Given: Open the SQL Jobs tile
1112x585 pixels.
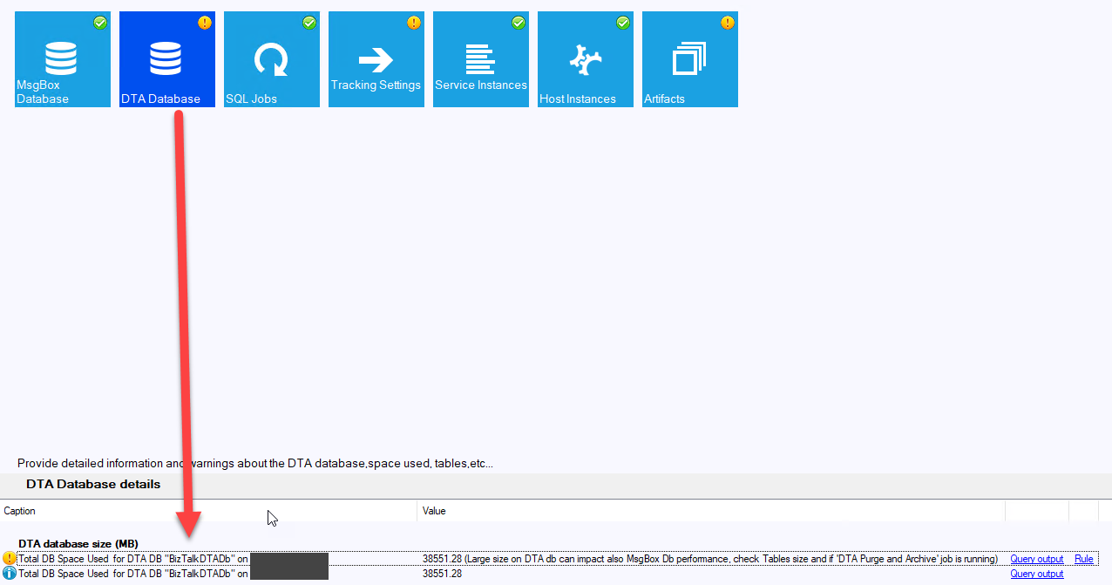Looking at the screenshot, I should pyautogui.click(x=272, y=59).
